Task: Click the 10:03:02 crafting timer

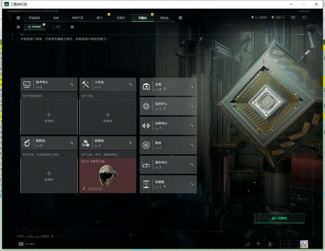Action: (95, 189)
